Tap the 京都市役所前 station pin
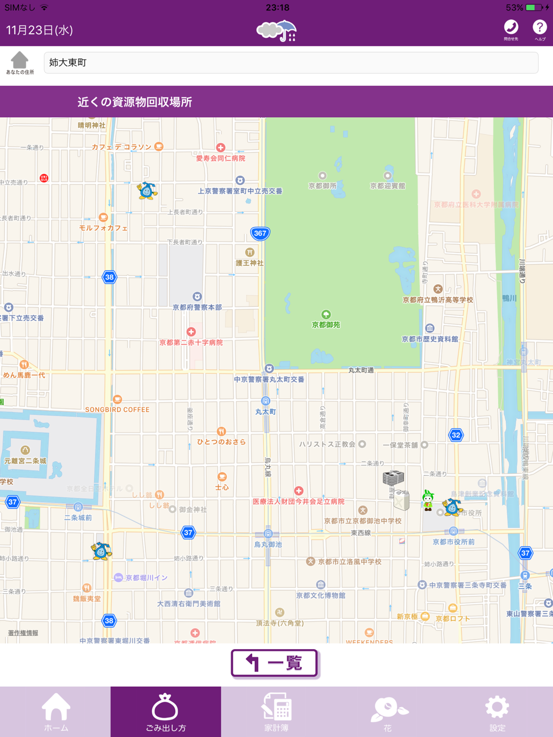This screenshot has width=553, height=737. [453, 531]
